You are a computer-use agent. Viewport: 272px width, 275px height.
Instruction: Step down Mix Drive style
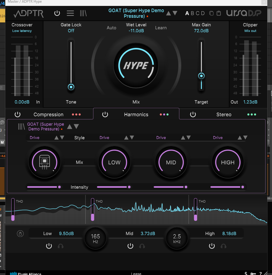[62, 137]
